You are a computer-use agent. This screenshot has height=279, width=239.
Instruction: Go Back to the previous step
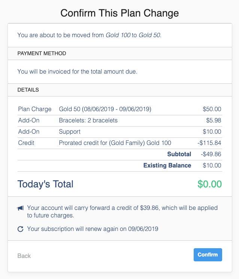(x=24, y=256)
